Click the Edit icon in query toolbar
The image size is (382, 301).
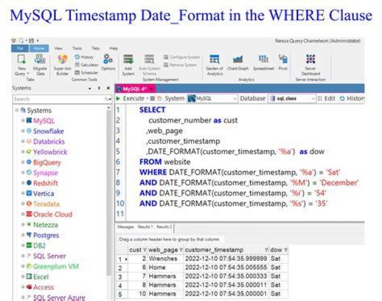(x=320, y=98)
